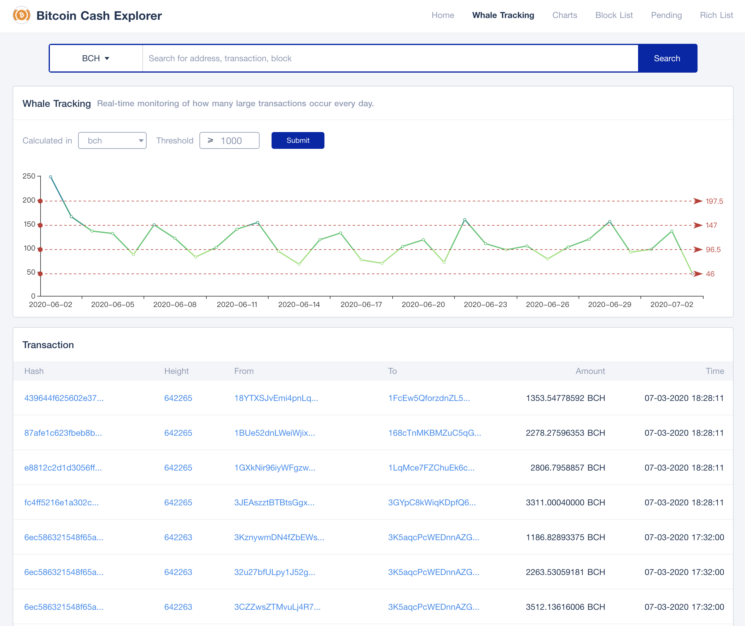Open block height 642265 in first row
745x626 pixels.
(178, 398)
